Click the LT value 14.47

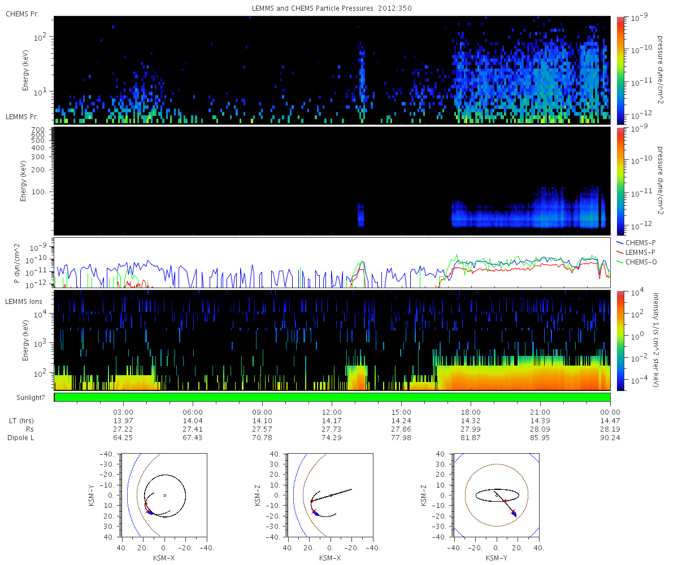coord(610,421)
